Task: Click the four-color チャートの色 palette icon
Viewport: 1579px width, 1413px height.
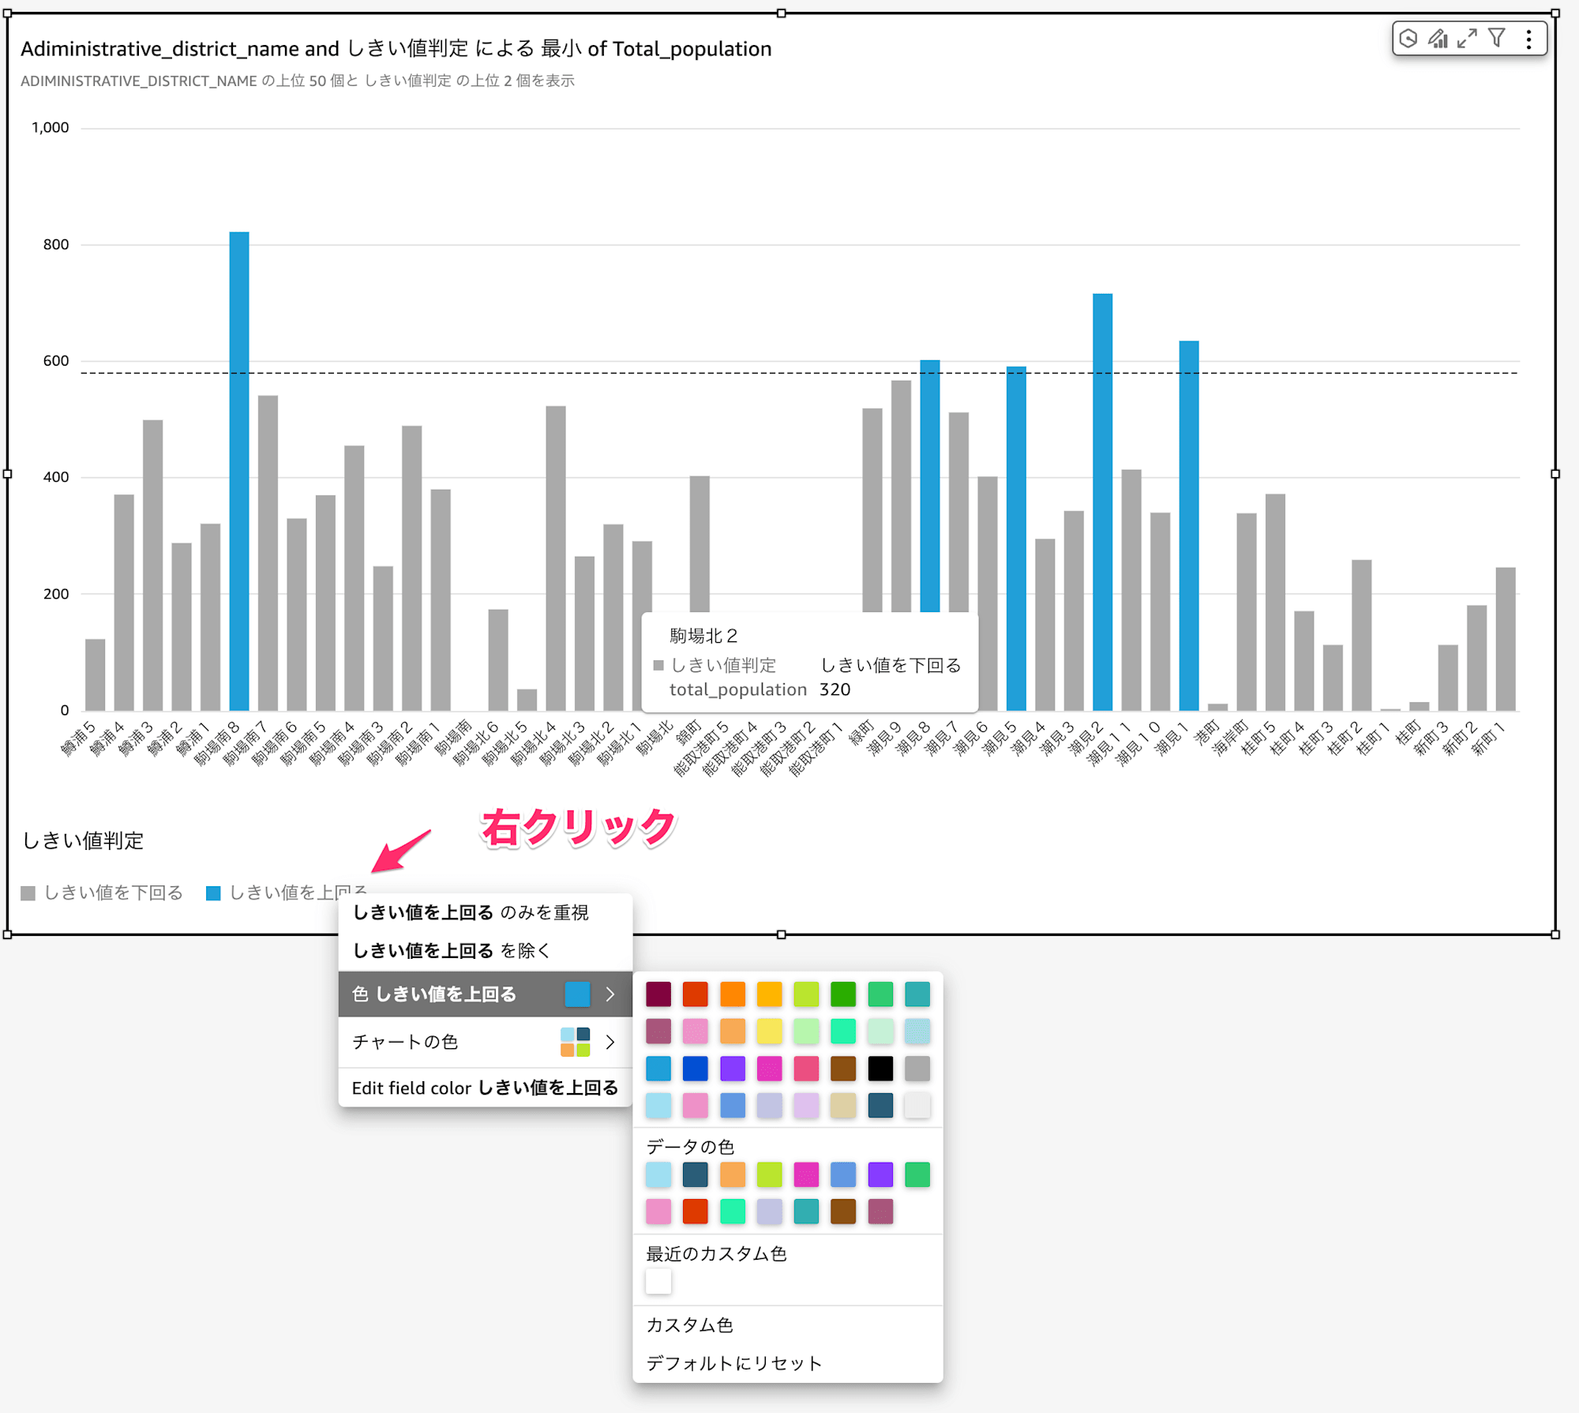Action: click(x=575, y=1042)
